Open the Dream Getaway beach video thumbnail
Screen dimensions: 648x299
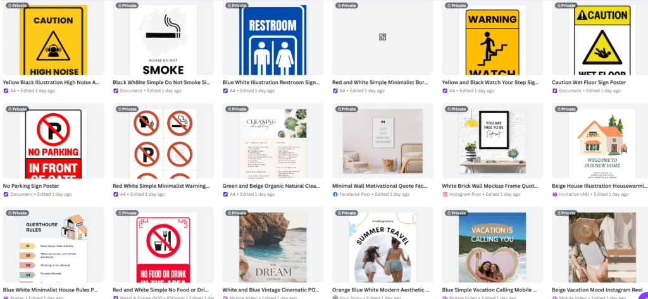click(x=273, y=247)
